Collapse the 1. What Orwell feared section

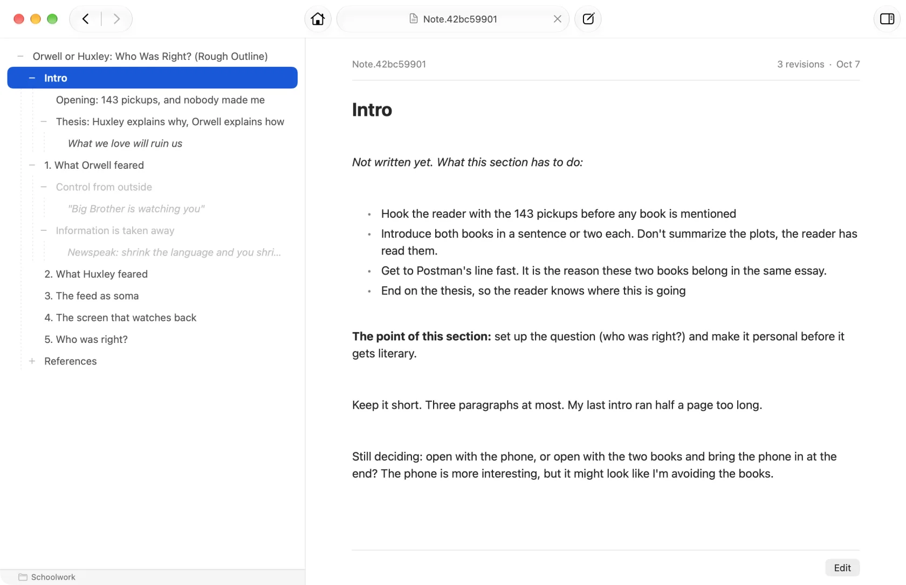(x=32, y=165)
